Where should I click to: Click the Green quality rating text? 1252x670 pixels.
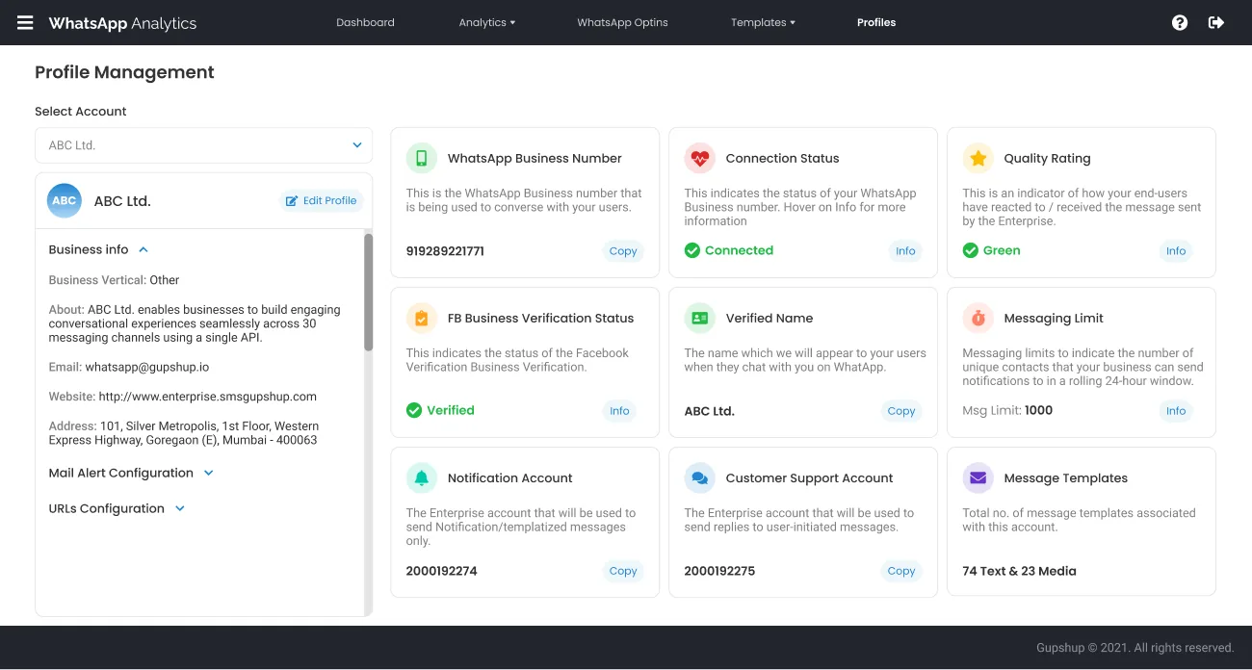[1002, 250]
